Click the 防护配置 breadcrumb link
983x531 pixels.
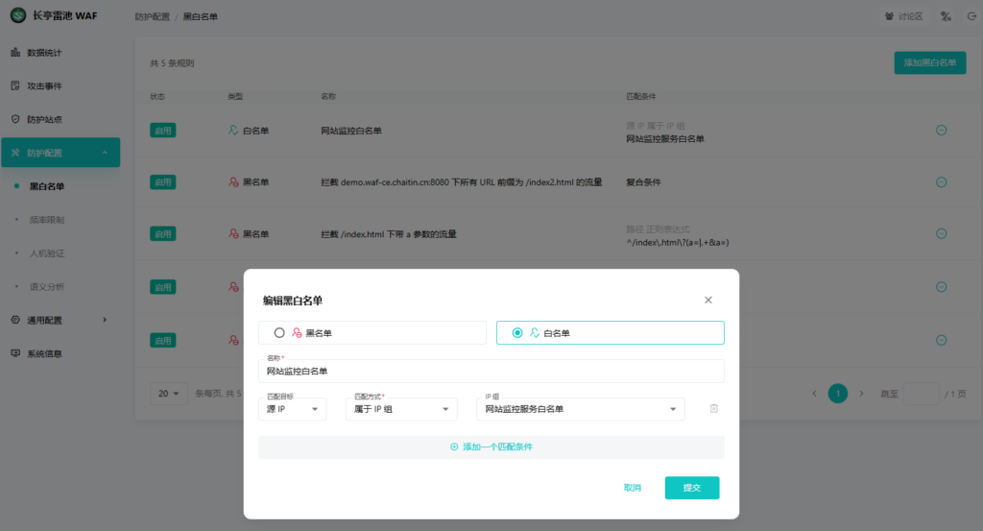(x=153, y=16)
